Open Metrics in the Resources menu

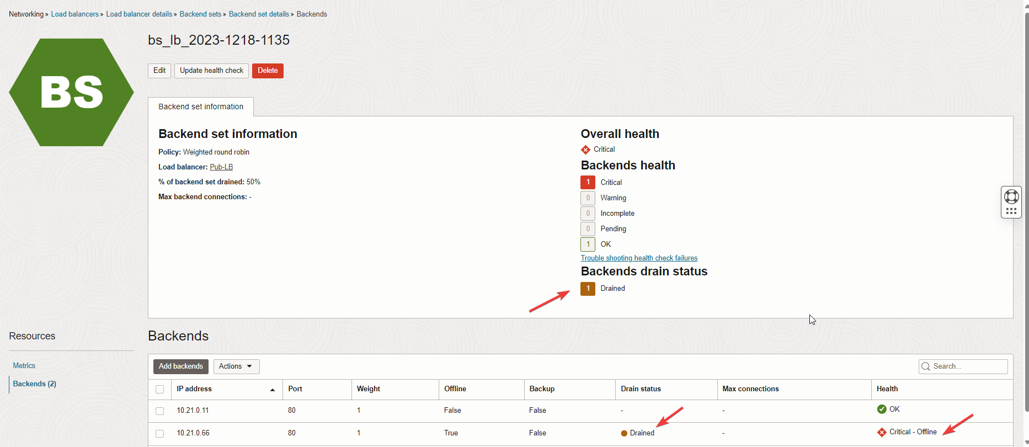coord(24,365)
